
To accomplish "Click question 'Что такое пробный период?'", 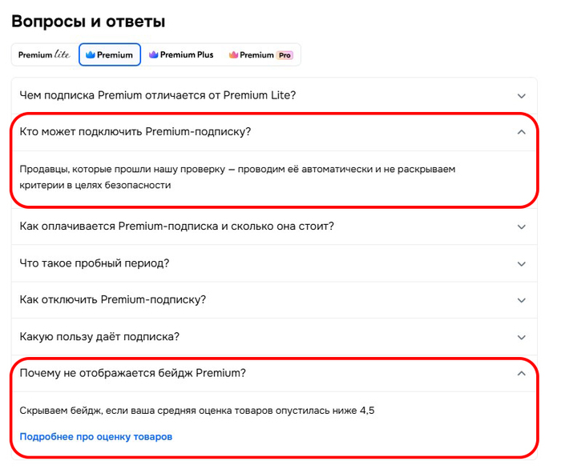I will 95,263.
